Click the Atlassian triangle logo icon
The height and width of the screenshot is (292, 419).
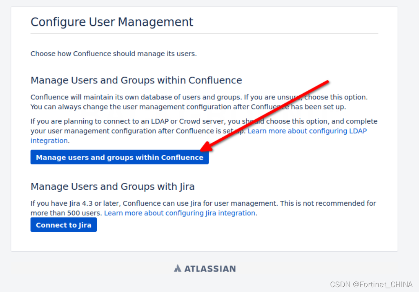pos(177,268)
